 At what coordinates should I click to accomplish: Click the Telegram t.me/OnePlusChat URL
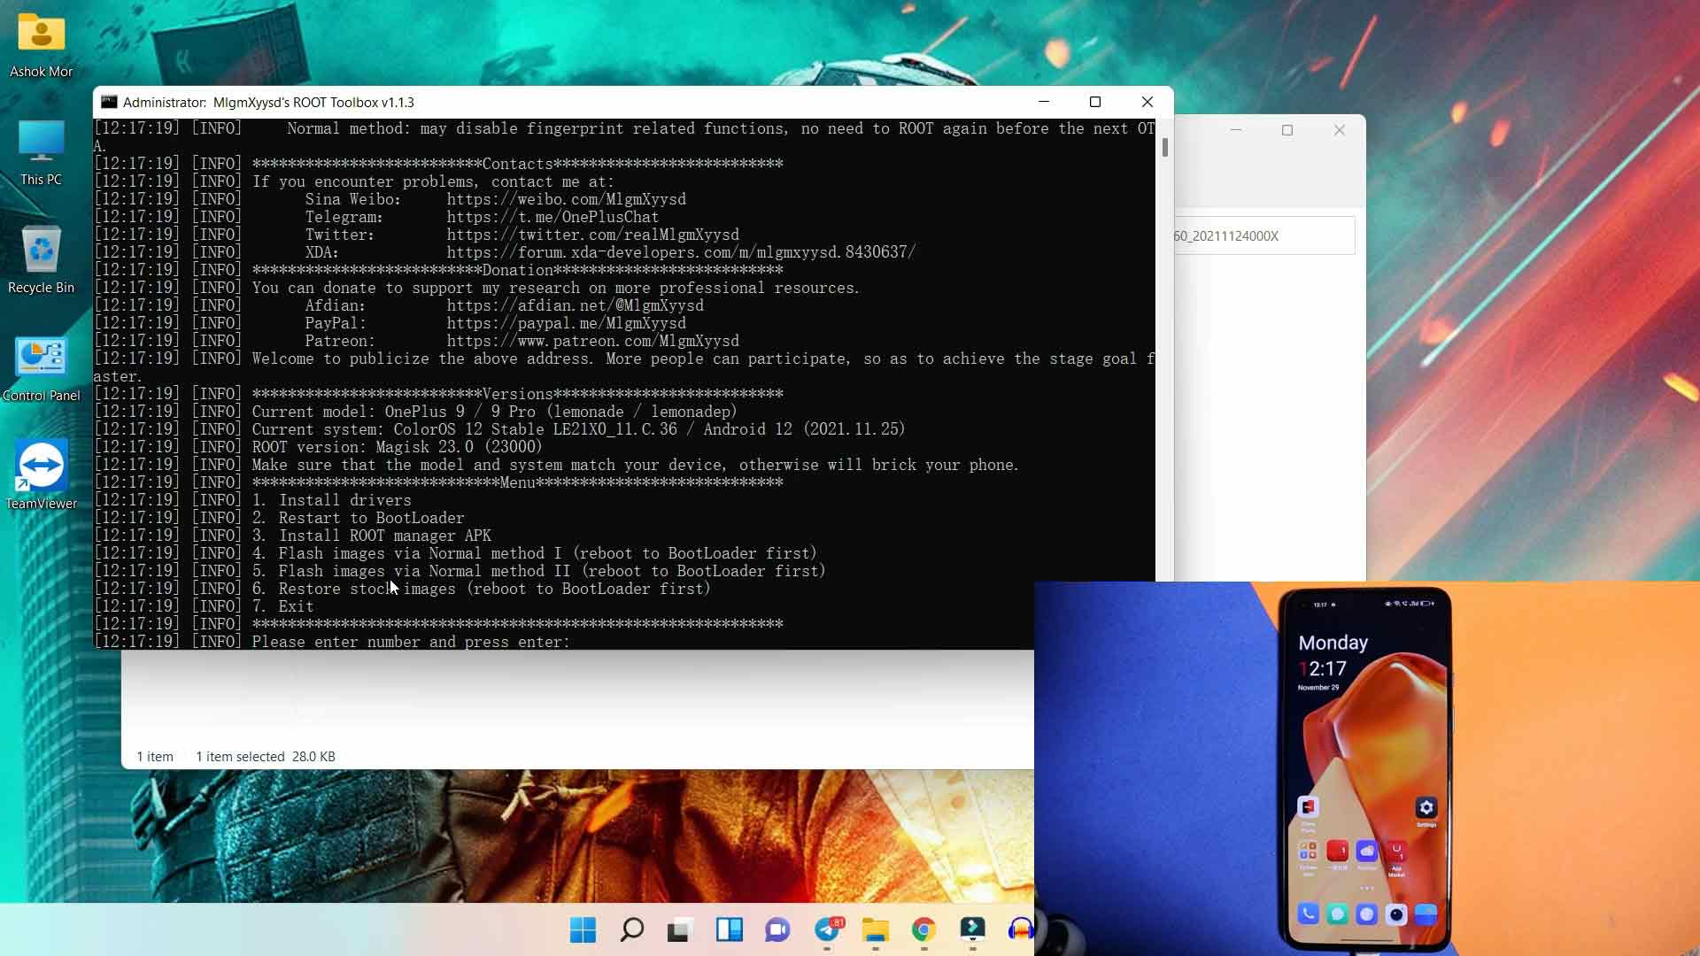coord(552,217)
